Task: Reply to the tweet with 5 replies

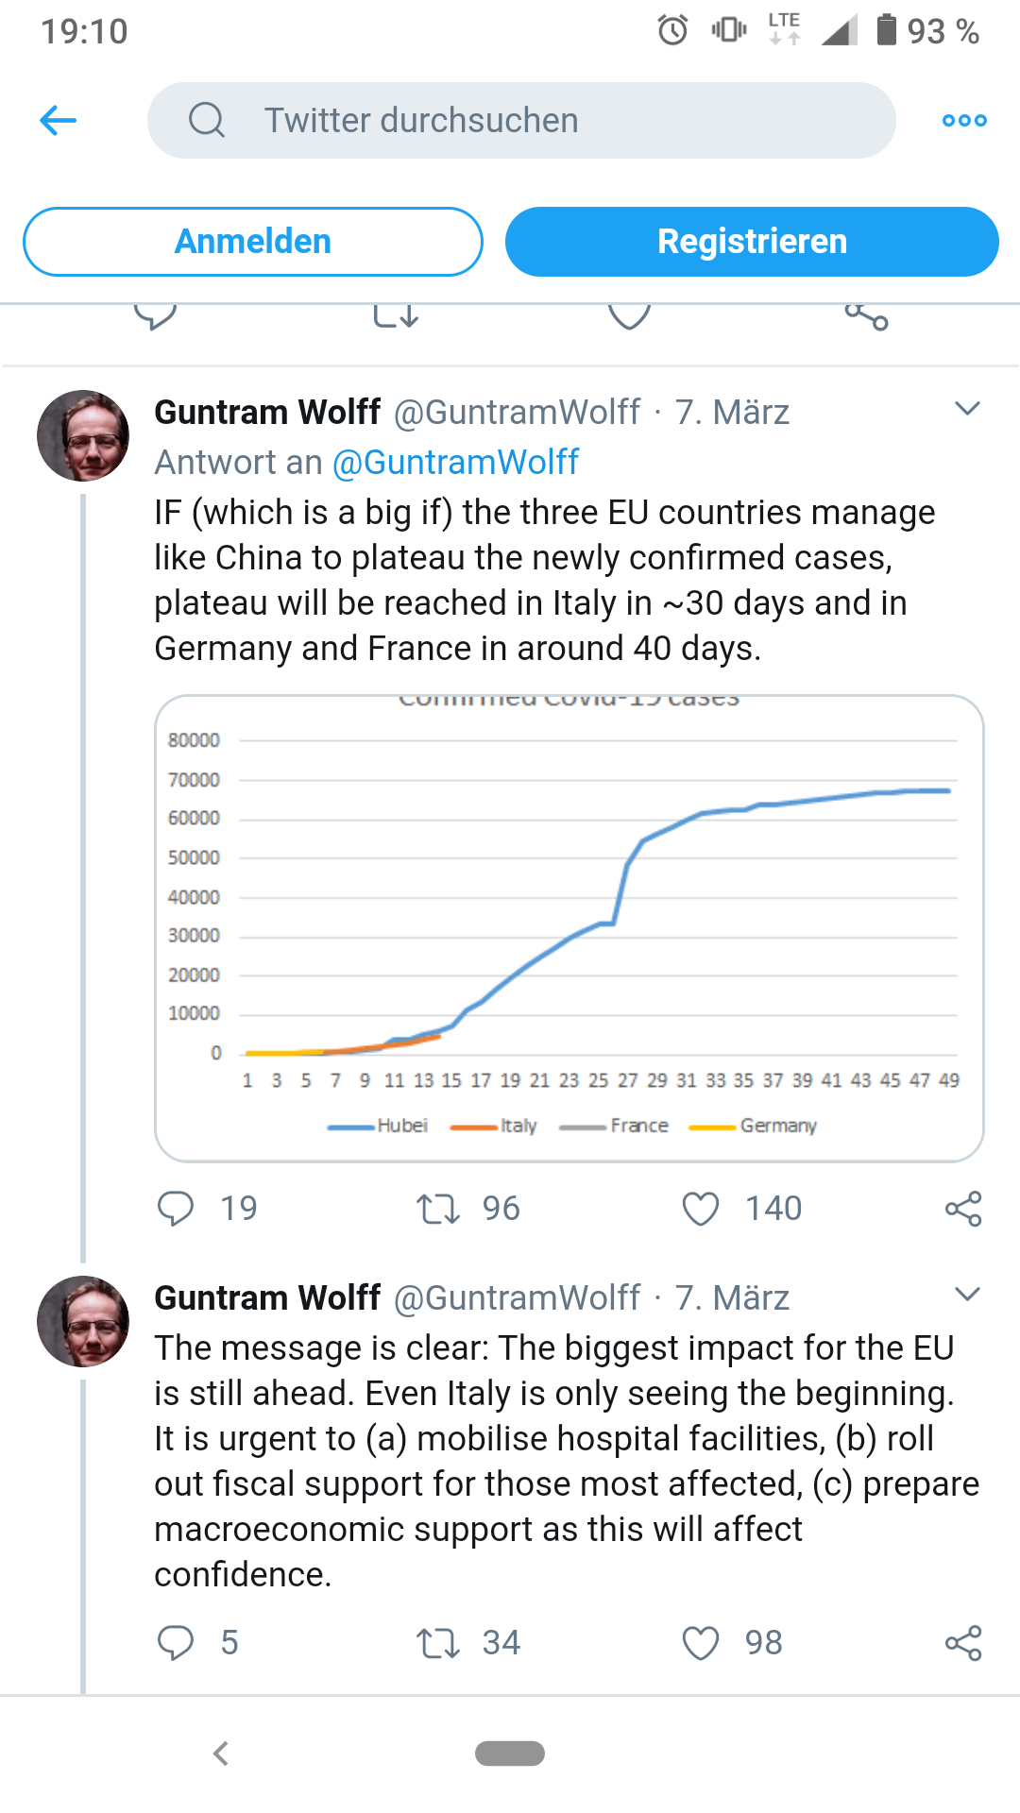Action: [x=176, y=1643]
